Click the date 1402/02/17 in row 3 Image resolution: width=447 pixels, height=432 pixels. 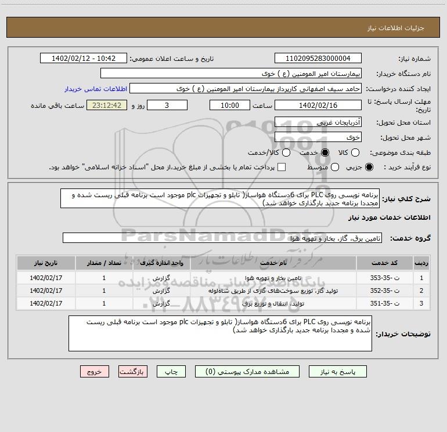46,304
